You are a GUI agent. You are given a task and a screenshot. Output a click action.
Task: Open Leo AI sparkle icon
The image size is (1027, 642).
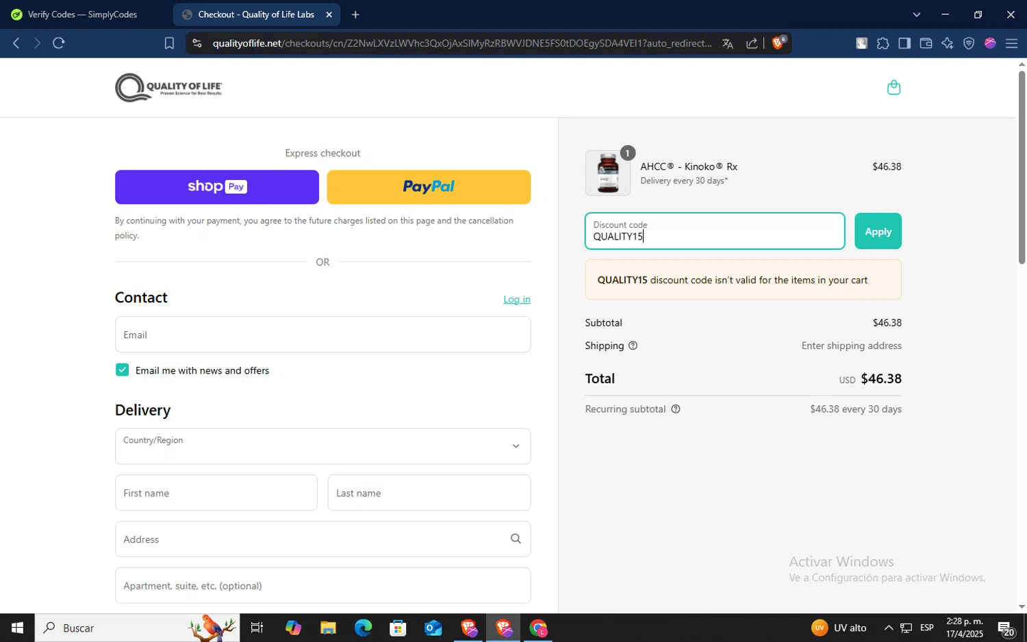947,43
